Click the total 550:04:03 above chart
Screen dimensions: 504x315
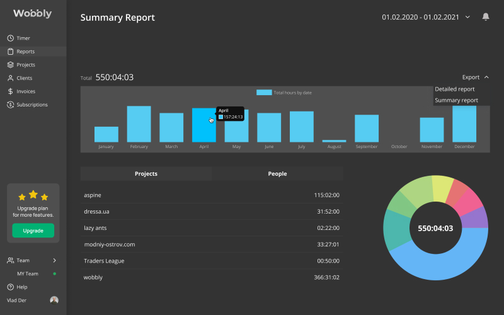[x=115, y=77]
